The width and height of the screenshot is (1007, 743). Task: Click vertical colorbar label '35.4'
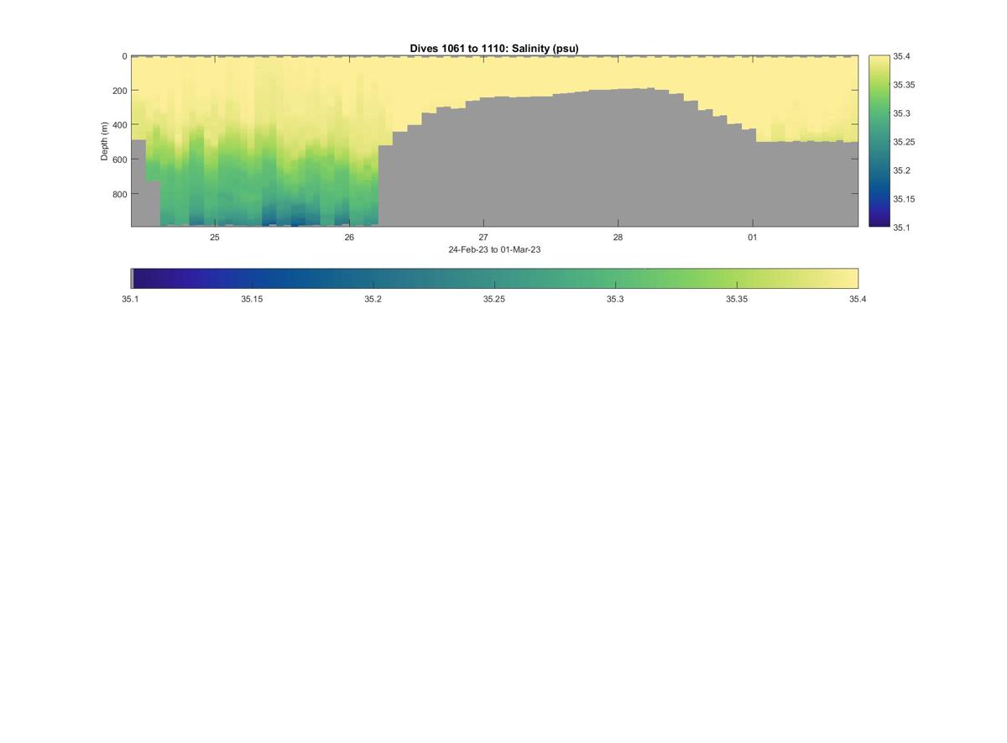[900, 56]
